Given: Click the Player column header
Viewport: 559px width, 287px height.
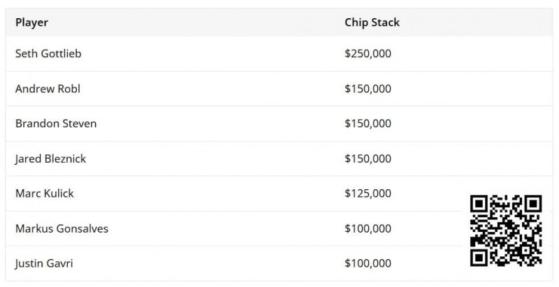Looking at the screenshot, I should pos(31,22).
